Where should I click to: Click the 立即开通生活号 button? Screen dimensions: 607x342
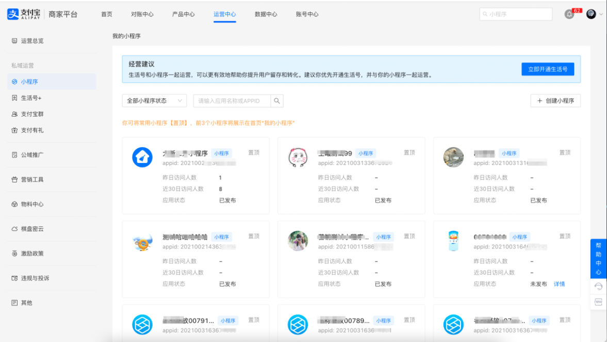pyautogui.click(x=548, y=69)
